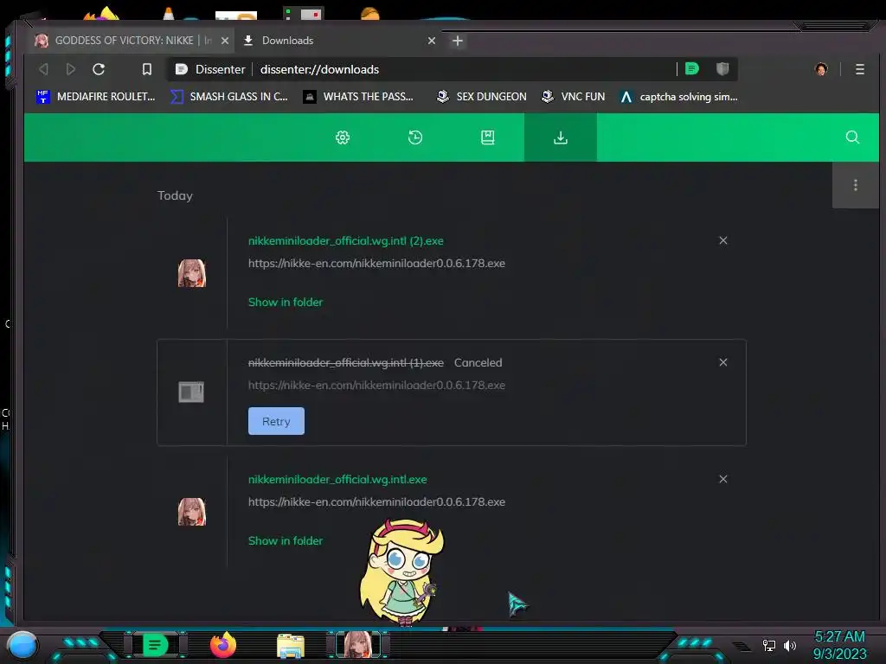Click file icon of nikkeminiloader (2).exe
The image size is (886, 664).
[x=191, y=273]
